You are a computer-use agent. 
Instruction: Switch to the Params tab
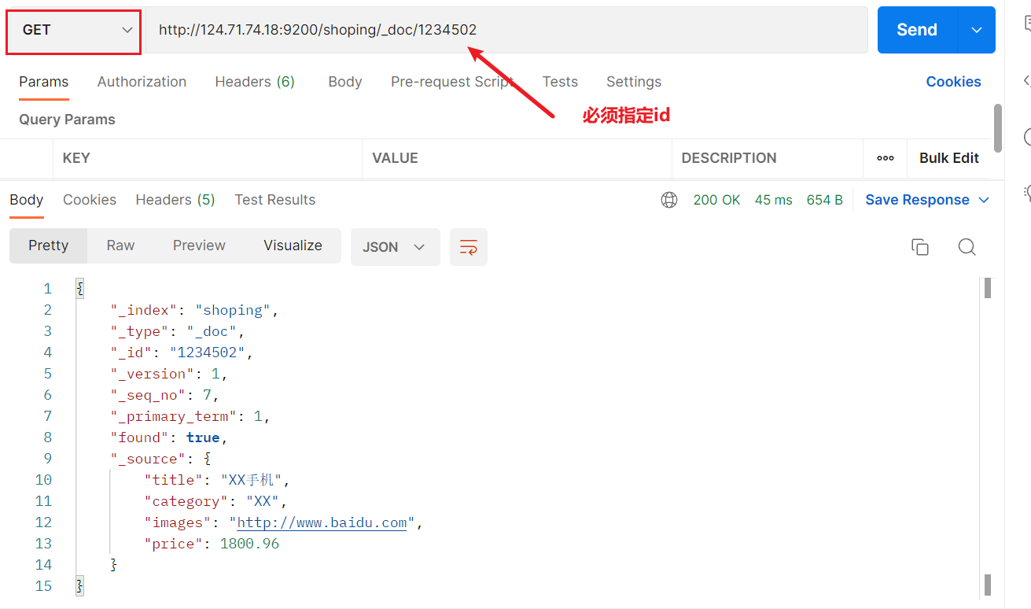[x=44, y=82]
